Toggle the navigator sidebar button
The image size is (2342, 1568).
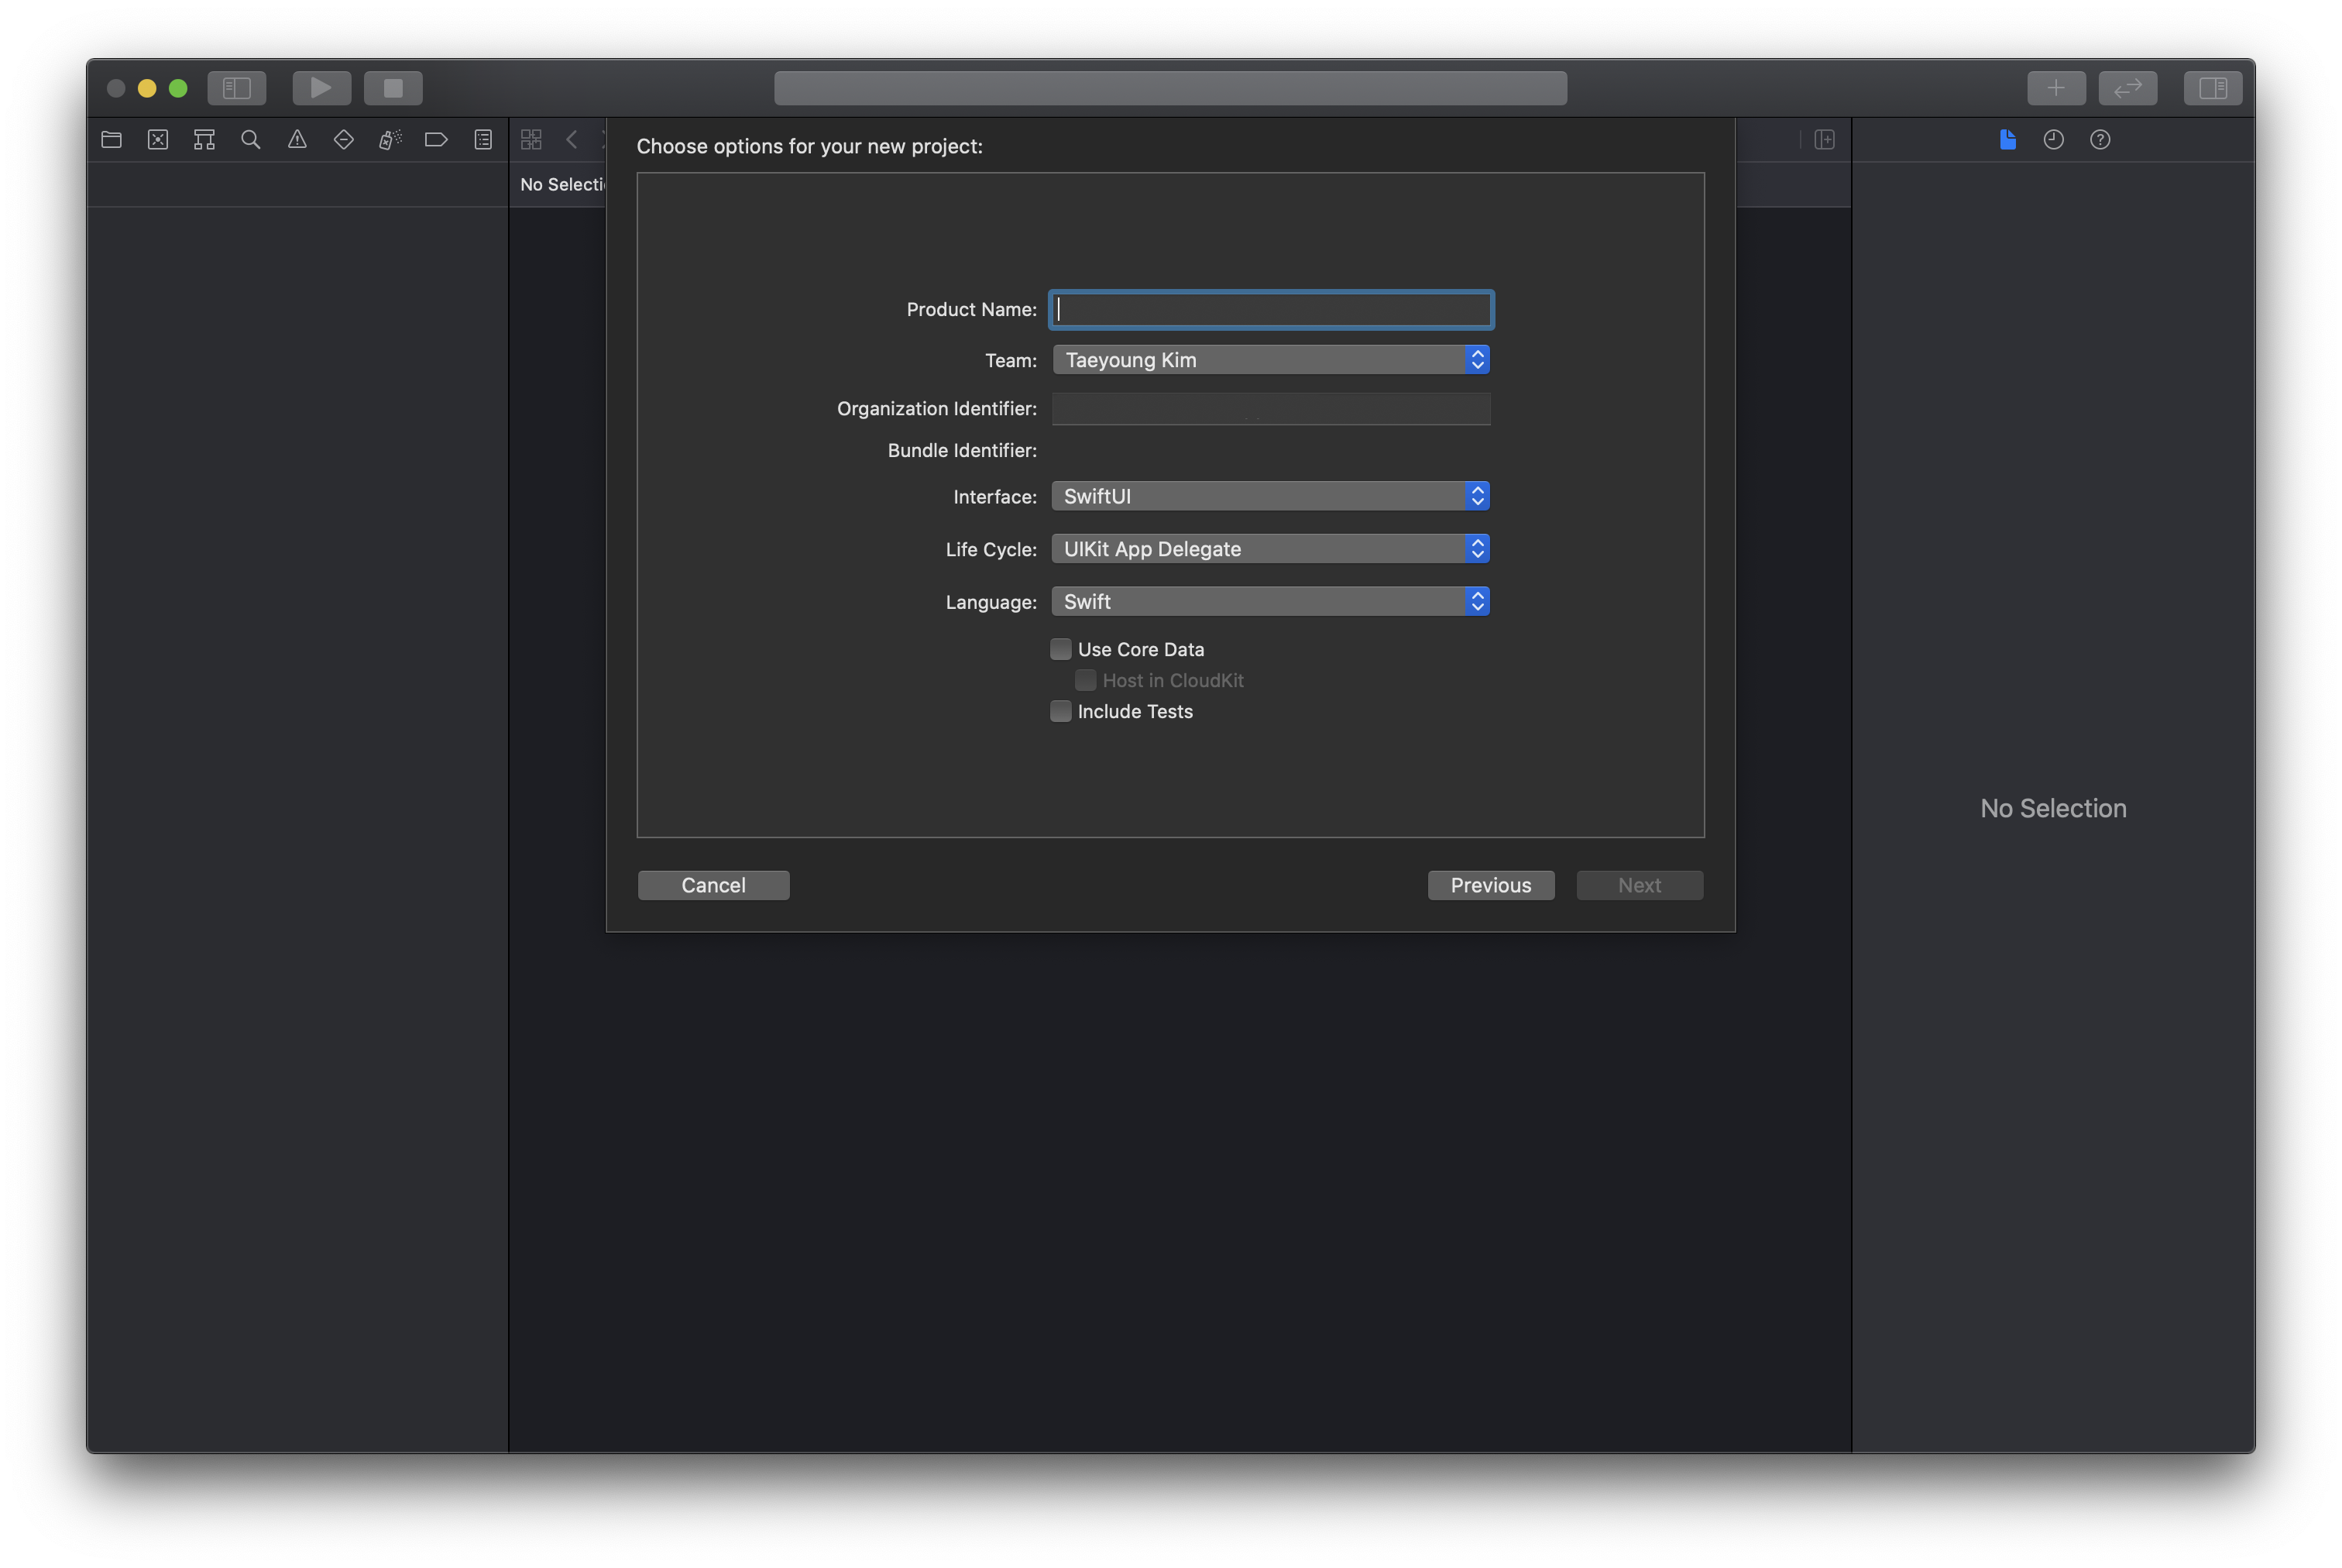pyautogui.click(x=236, y=88)
